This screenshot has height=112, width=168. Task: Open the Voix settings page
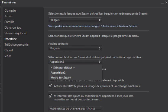(8, 56)
